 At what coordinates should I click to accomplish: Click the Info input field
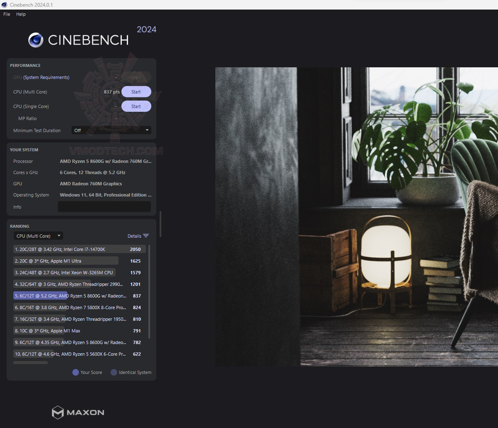(x=104, y=207)
